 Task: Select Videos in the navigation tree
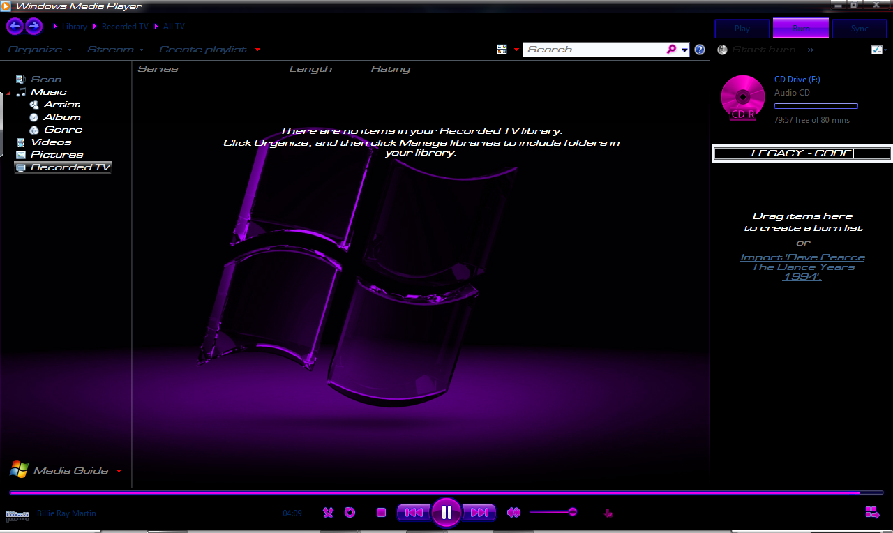tap(51, 142)
